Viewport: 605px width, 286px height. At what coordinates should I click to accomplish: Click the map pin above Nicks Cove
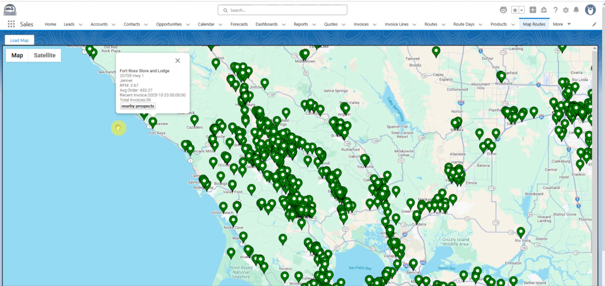pyautogui.click(x=233, y=221)
